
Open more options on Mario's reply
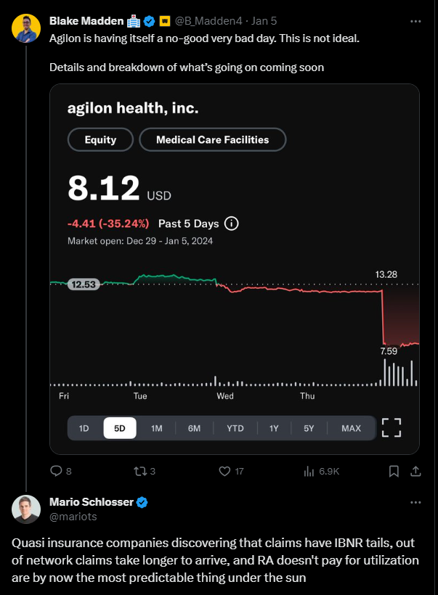pyautogui.click(x=415, y=502)
